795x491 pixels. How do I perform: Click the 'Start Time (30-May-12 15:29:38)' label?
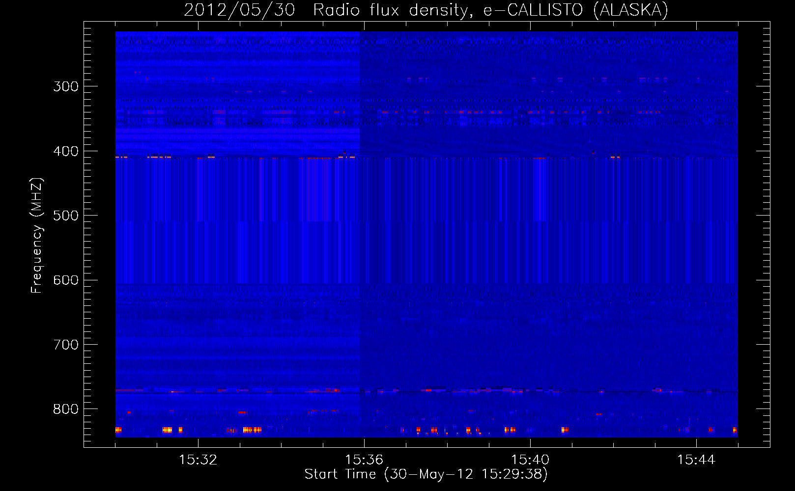426,474
